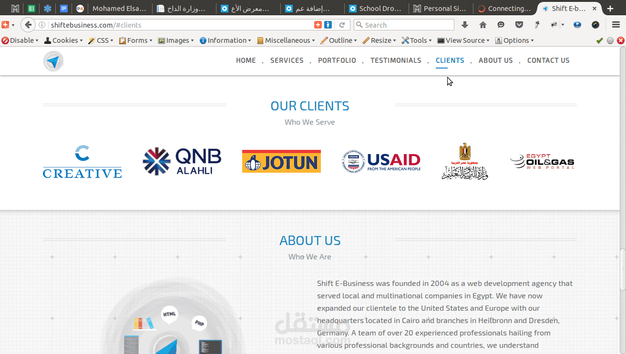Show site identity info icon

point(42,25)
